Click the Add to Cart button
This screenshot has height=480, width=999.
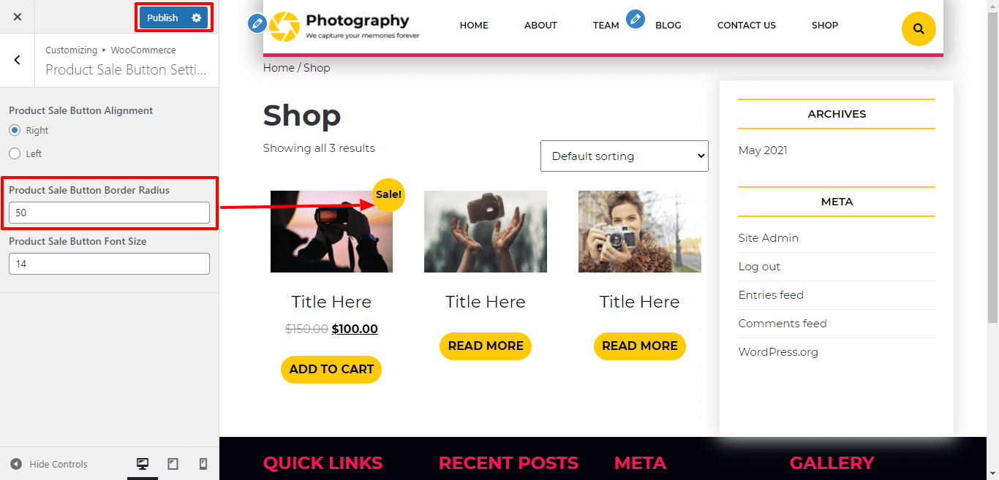point(331,369)
